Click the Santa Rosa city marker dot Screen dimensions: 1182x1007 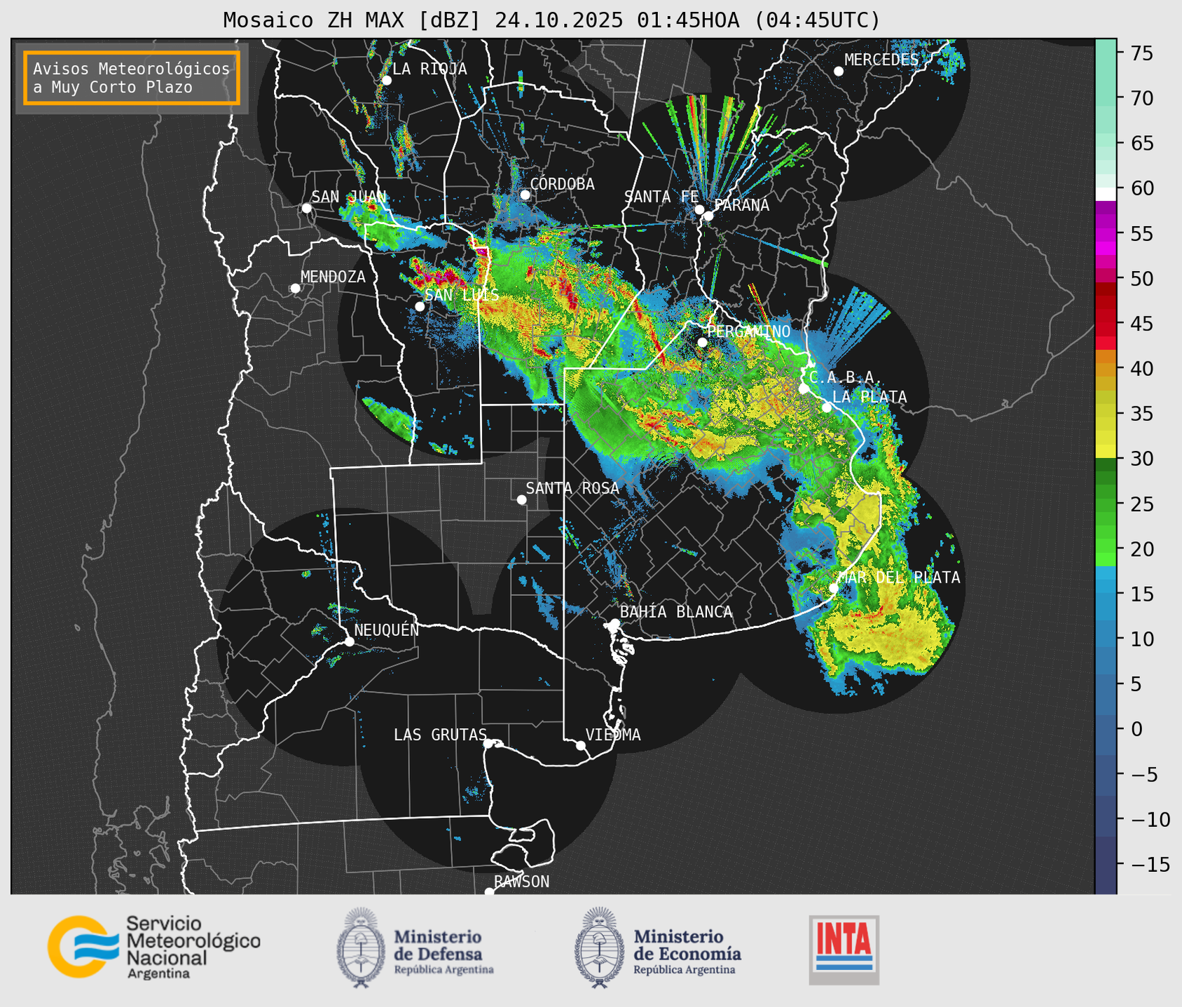coord(521,500)
